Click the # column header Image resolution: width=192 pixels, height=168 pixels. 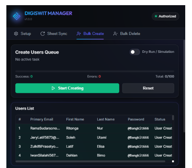[x=20, y=120]
